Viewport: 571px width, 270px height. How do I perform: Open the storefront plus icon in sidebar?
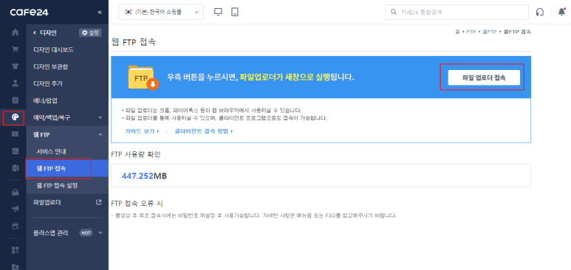pos(16,226)
